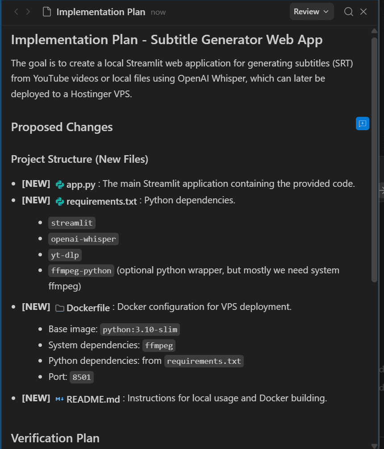Viewport: 384px width, 449px height.
Task: Click the blue add comment icon
Action: point(362,124)
